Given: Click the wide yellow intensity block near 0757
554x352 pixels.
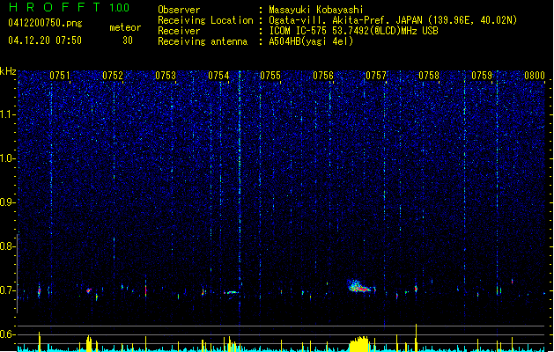Looking at the screenshot, I should pos(359,344).
